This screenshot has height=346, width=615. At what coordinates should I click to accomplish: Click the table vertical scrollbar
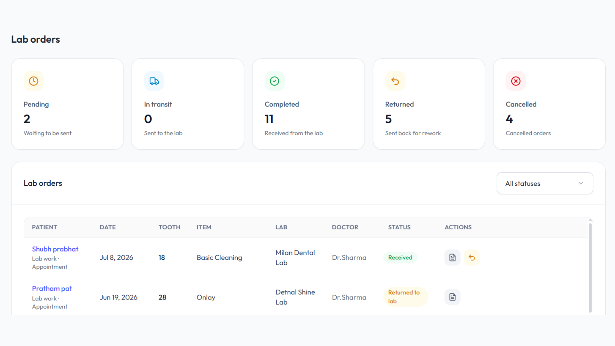pos(590,268)
